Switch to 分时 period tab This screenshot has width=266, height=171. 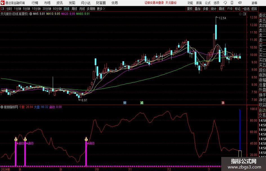pos(9,9)
